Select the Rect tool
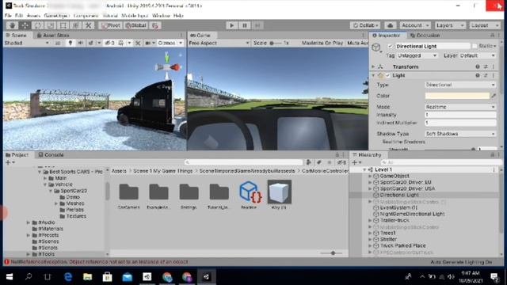Viewport: 507px width, 285px height. point(63,25)
